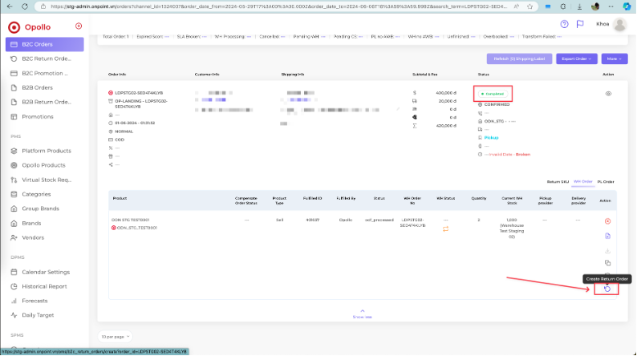This screenshot has width=637, height=356.
Task: Click the Daily Target pulse icon
Action: tap(14, 315)
